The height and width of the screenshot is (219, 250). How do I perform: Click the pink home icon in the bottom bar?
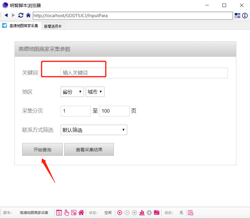81,212
